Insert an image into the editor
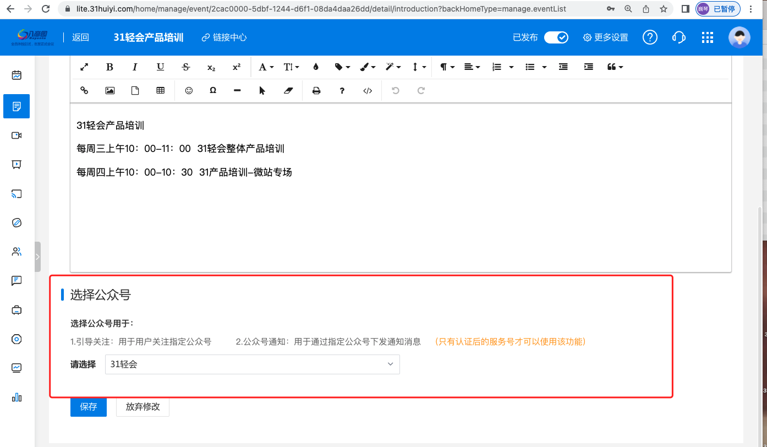The width and height of the screenshot is (767, 447). pos(109,91)
